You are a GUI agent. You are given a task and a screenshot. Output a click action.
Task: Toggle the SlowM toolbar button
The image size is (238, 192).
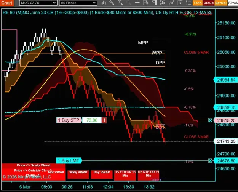pos(233,3)
